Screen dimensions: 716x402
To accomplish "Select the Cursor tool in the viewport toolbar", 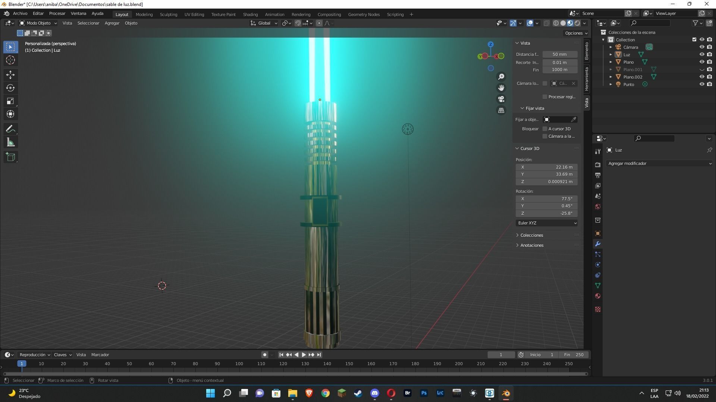I will [10, 60].
